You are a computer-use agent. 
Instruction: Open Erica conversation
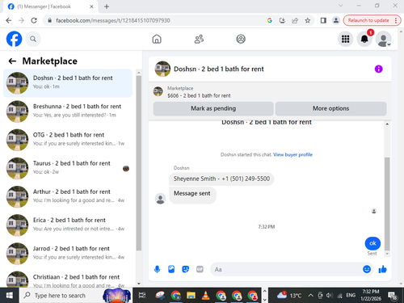pos(68,225)
